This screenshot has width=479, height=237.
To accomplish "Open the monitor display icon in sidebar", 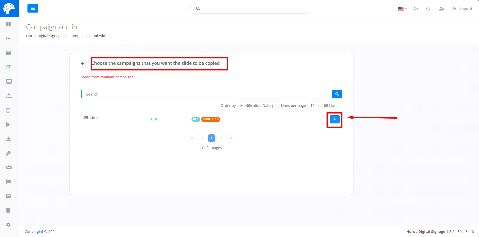I will tap(9, 82).
